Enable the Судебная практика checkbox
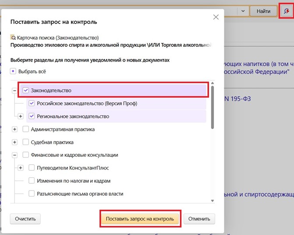The height and width of the screenshot is (235, 294). (25, 142)
